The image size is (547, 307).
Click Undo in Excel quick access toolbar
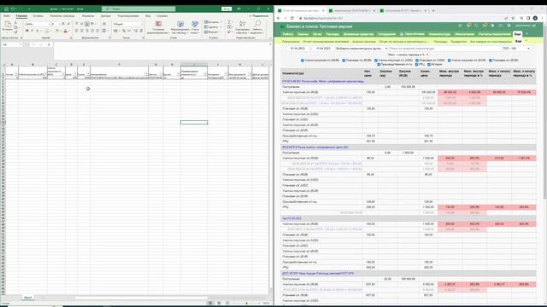pyautogui.click(x=13, y=9)
